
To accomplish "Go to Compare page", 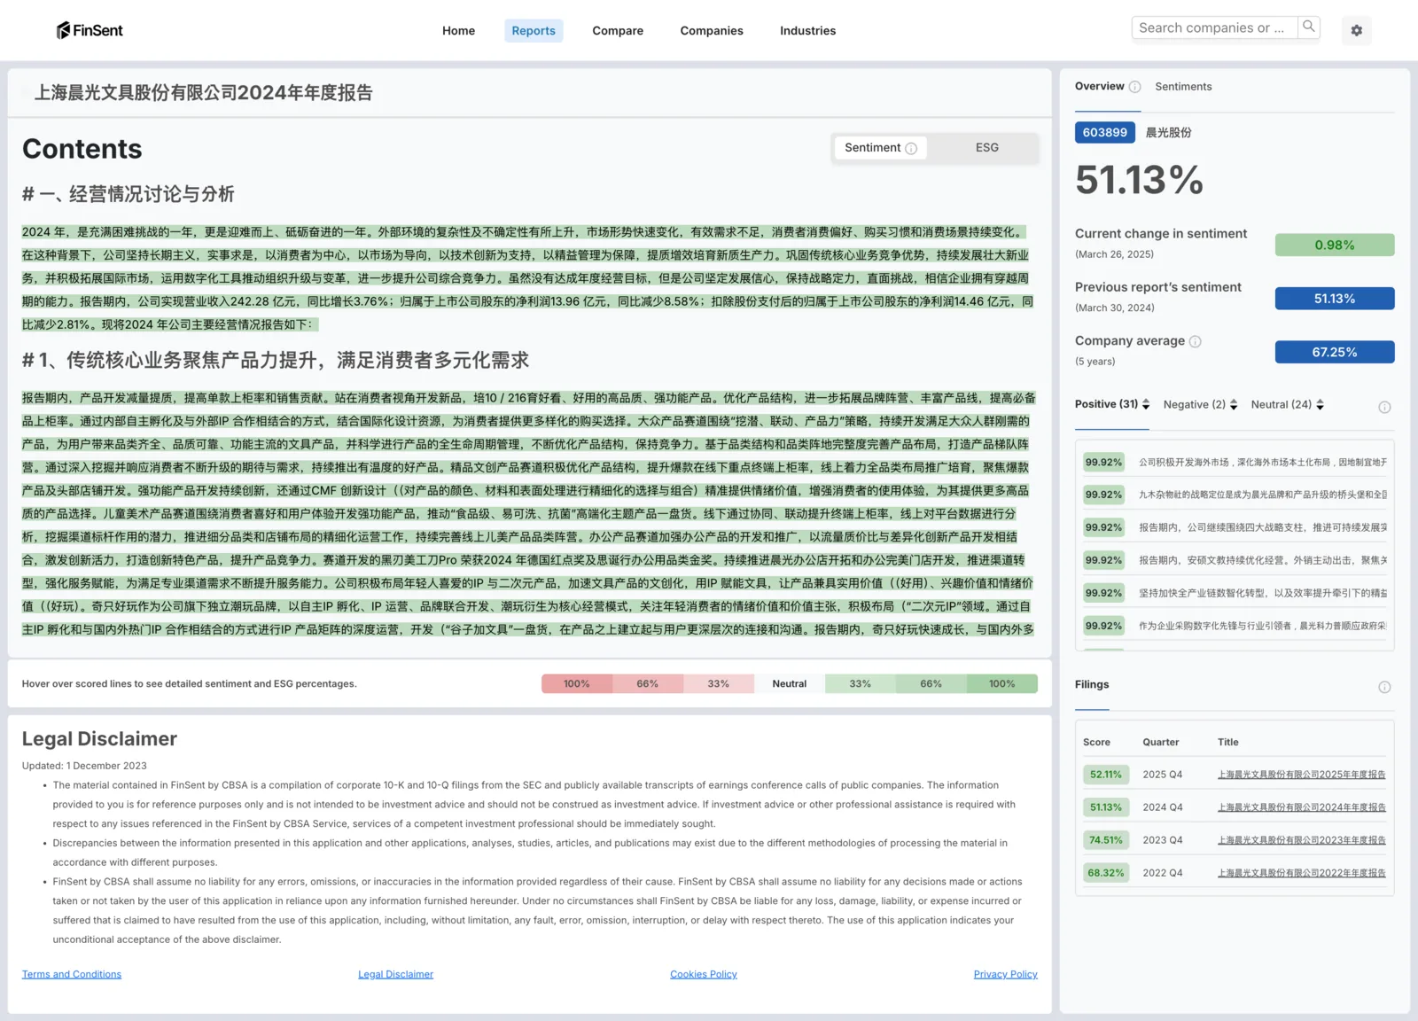I will 618,30.
